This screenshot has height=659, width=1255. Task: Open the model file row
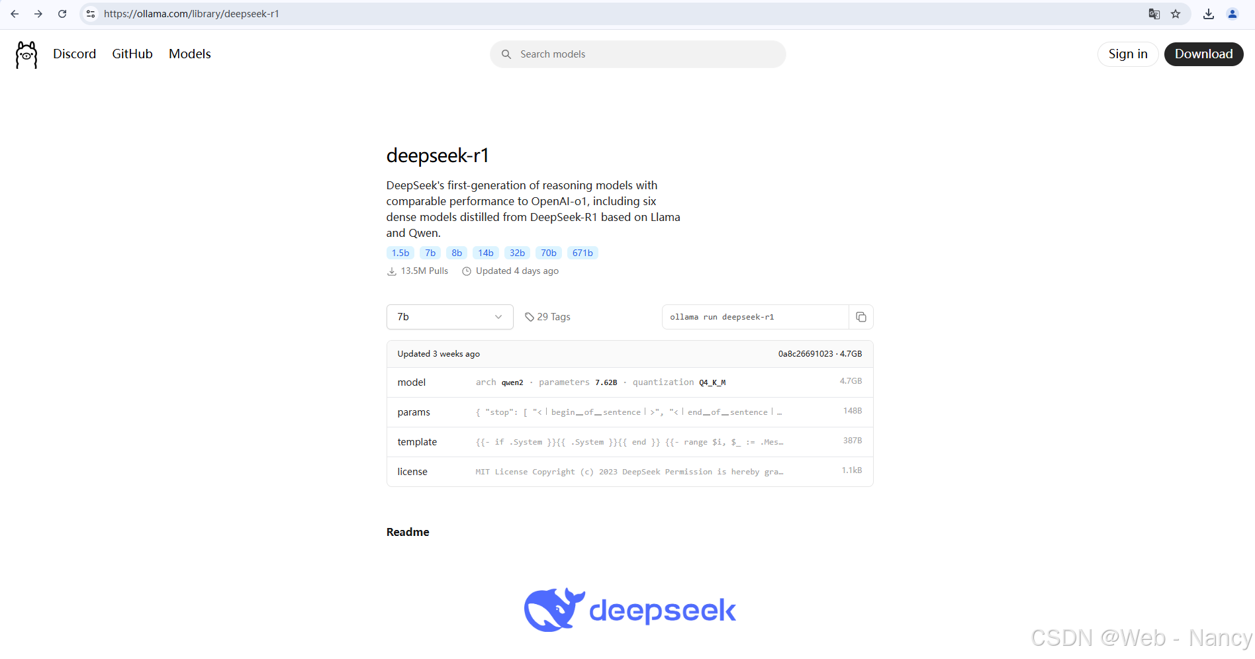[x=630, y=382]
